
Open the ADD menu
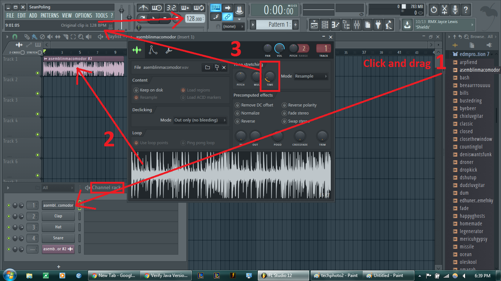(x=33, y=15)
